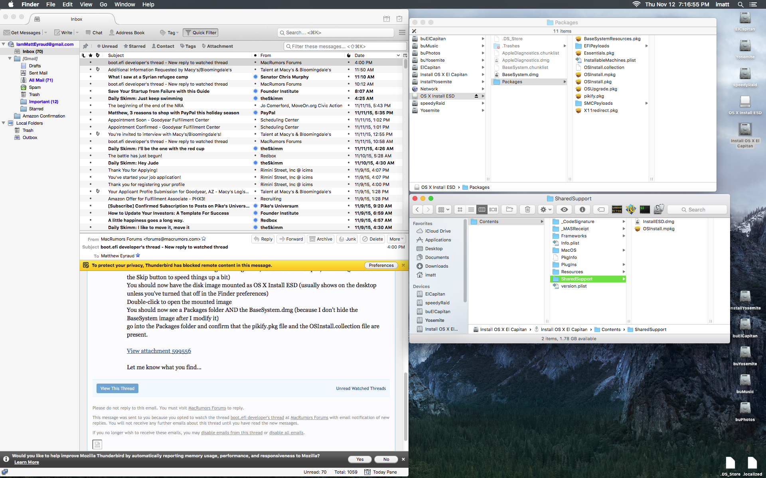This screenshot has width=766, height=478.
Task: Click the Junk button
Action: 347,239
